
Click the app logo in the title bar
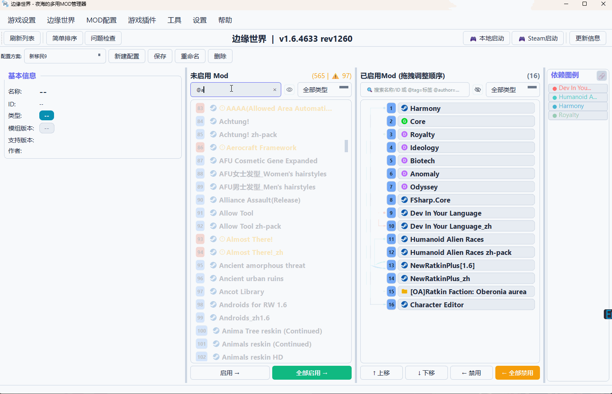5,5
